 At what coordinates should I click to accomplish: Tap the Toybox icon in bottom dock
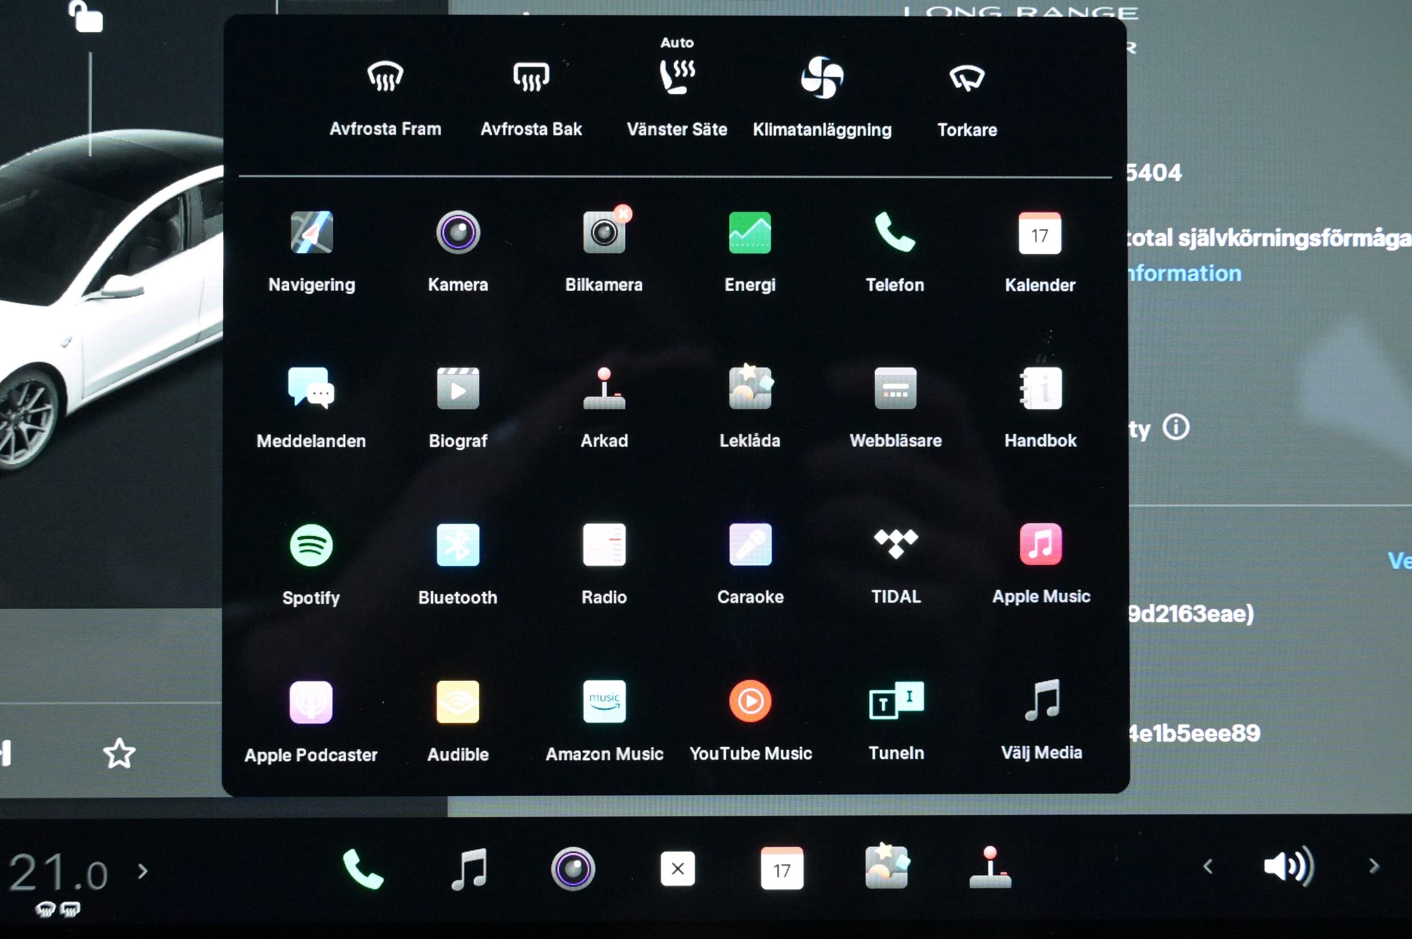[x=887, y=866]
